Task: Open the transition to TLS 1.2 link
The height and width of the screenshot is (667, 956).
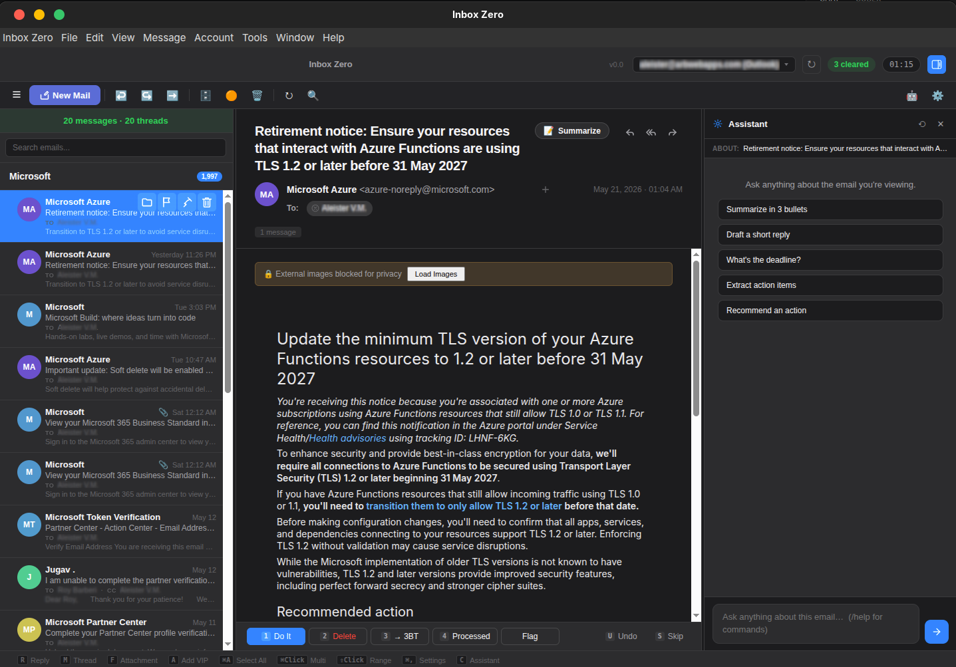Action: tap(464, 506)
